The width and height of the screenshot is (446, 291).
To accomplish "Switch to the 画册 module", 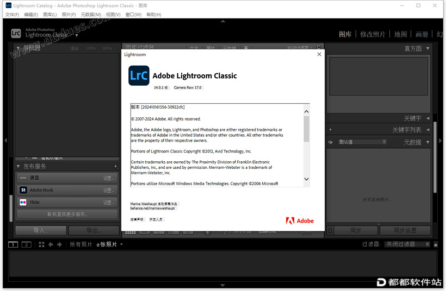I will point(422,34).
